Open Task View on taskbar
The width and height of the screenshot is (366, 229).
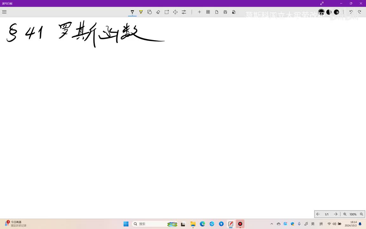click(x=183, y=224)
